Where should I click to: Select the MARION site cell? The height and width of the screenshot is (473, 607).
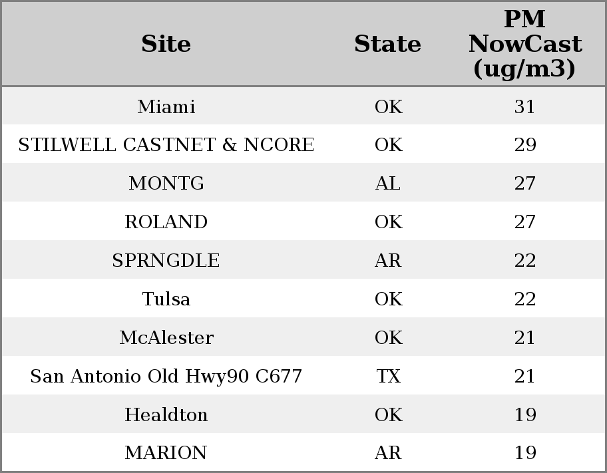(166, 453)
